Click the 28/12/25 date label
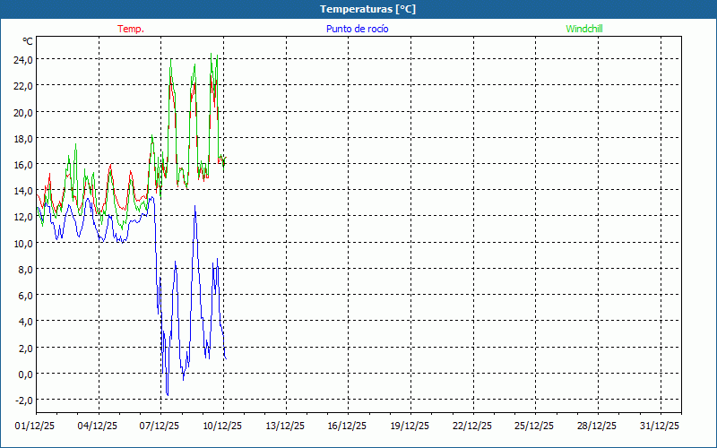 [597, 426]
